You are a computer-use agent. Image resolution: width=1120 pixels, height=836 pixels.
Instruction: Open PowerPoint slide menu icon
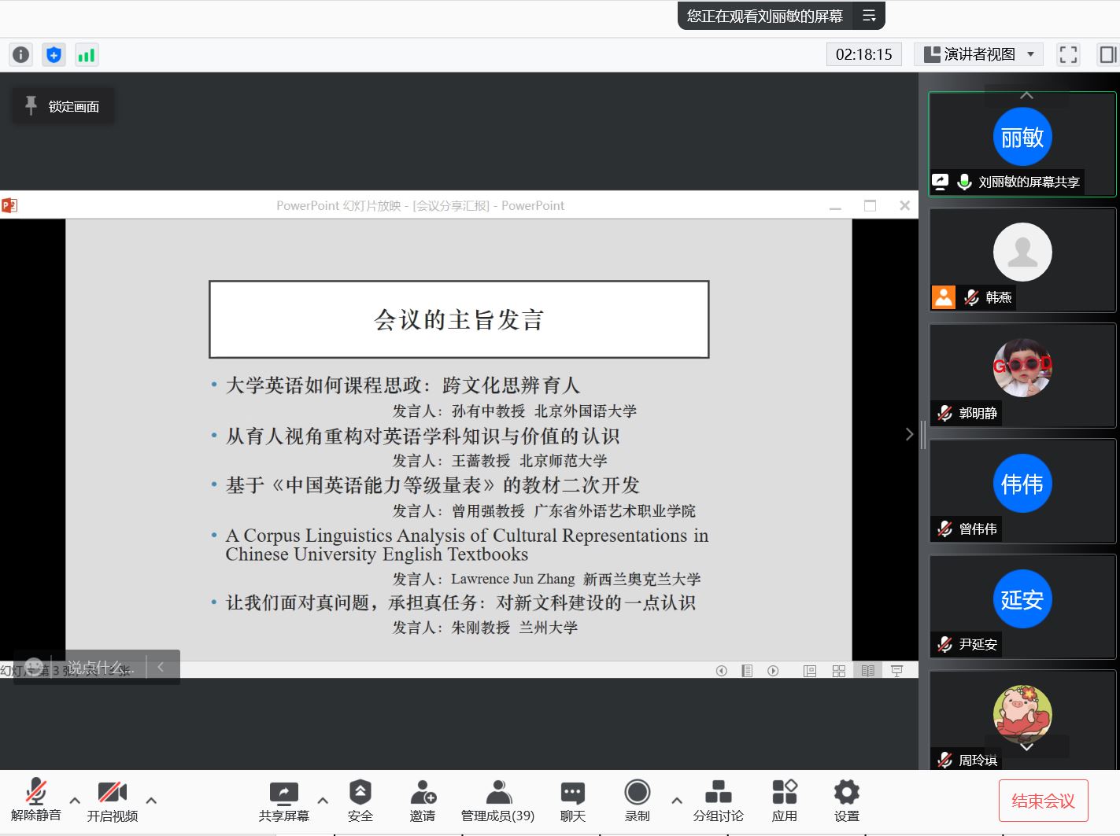747,671
